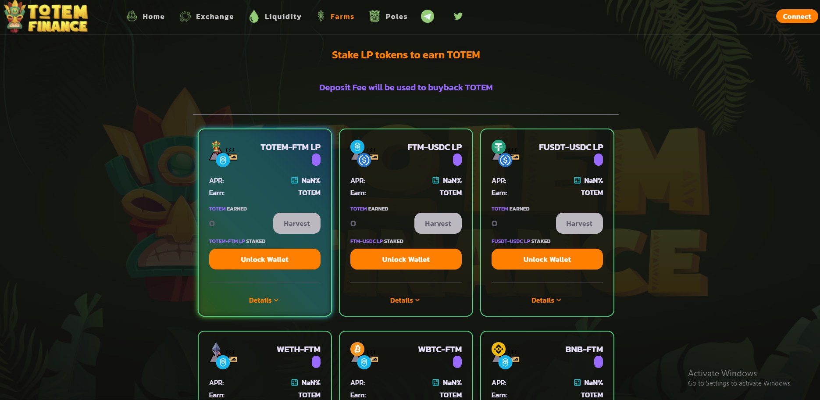The height and width of the screenshot is (400, 820).
Task: Click the APR calculator icon on WBTC-FTM
Action: point(436,382)
